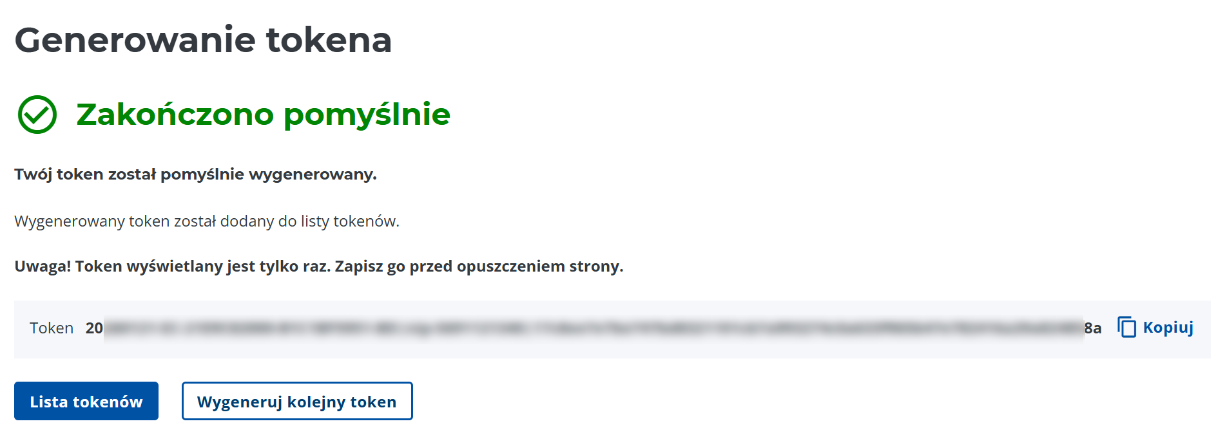
Task: Click the word 'Uwaga!' in warning
Action: (43, 266)
